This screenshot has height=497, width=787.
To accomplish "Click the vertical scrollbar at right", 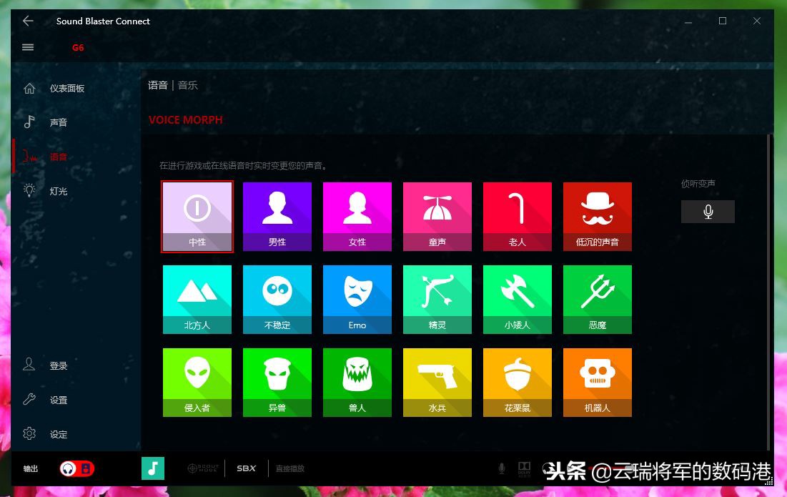I will [x=768, y=292].
